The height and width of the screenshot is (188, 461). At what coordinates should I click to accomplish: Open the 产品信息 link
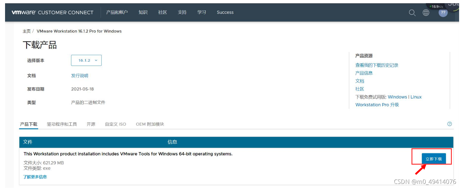pyautogui.click(x=364, y=73)
